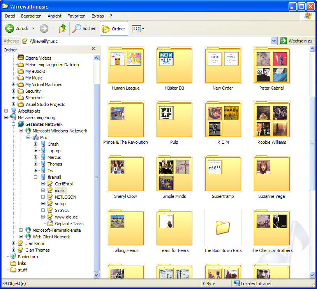Image resolution: width=317 pixels, height=289 pixels.
Task: Collapse the Netzwerkumgebung tree node
Action: [6, 118]
